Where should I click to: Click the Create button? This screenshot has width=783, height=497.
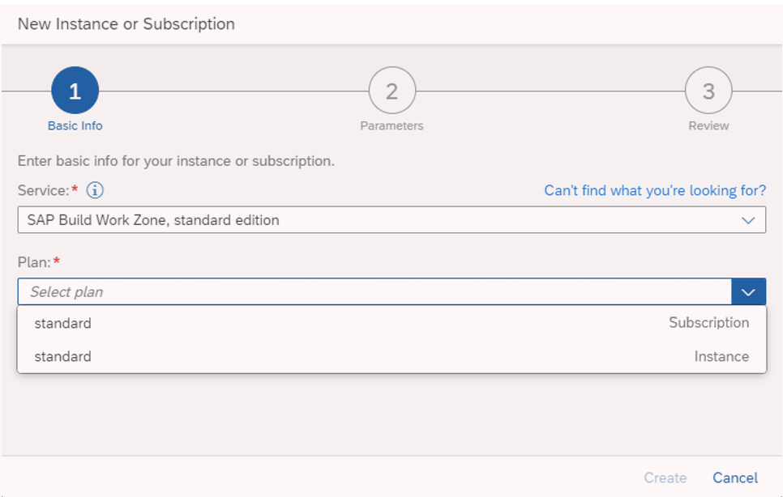665,478
